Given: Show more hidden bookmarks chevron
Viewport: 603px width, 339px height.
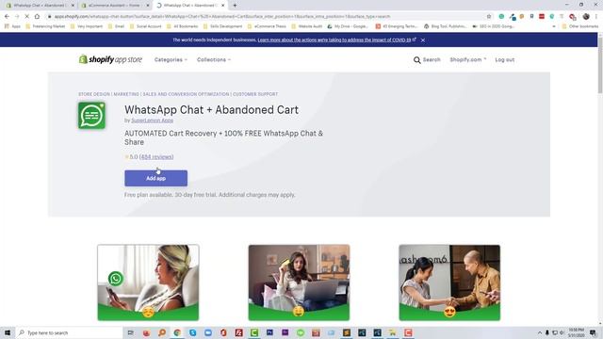Looking at the screenshot, I should (x=554, y=26).
